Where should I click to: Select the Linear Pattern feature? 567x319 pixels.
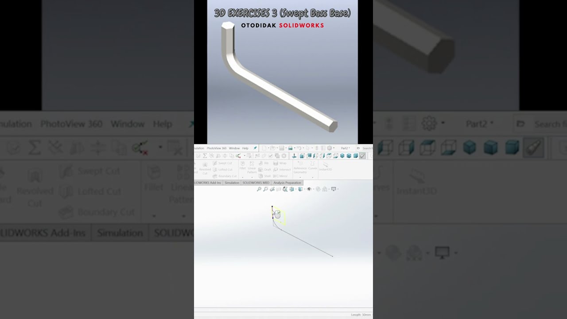(252, 167)
